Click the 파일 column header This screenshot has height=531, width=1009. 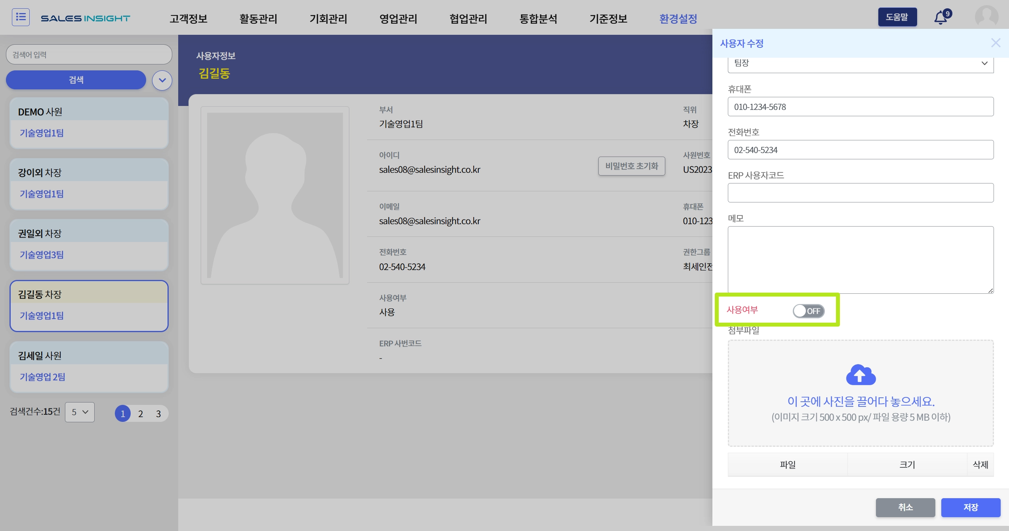click(788, 465)
